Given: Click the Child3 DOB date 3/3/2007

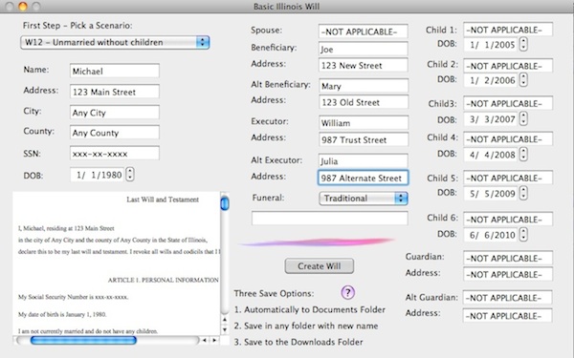Looking at the screenshot, I should [x=491, y=119].
